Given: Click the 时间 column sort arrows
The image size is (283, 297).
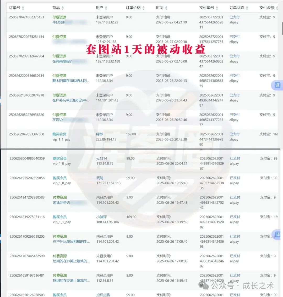Looking at the screenshot, I should [x=166, y=8].
